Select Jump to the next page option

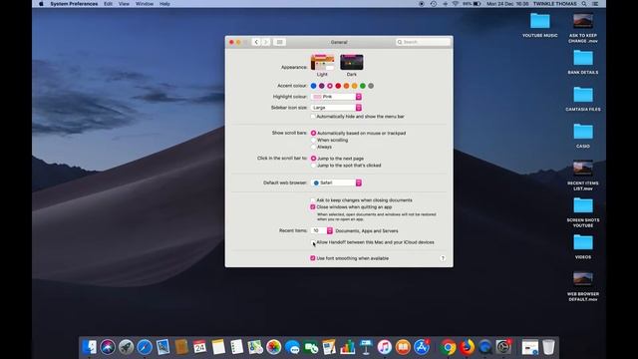click(x=313, y=159)
